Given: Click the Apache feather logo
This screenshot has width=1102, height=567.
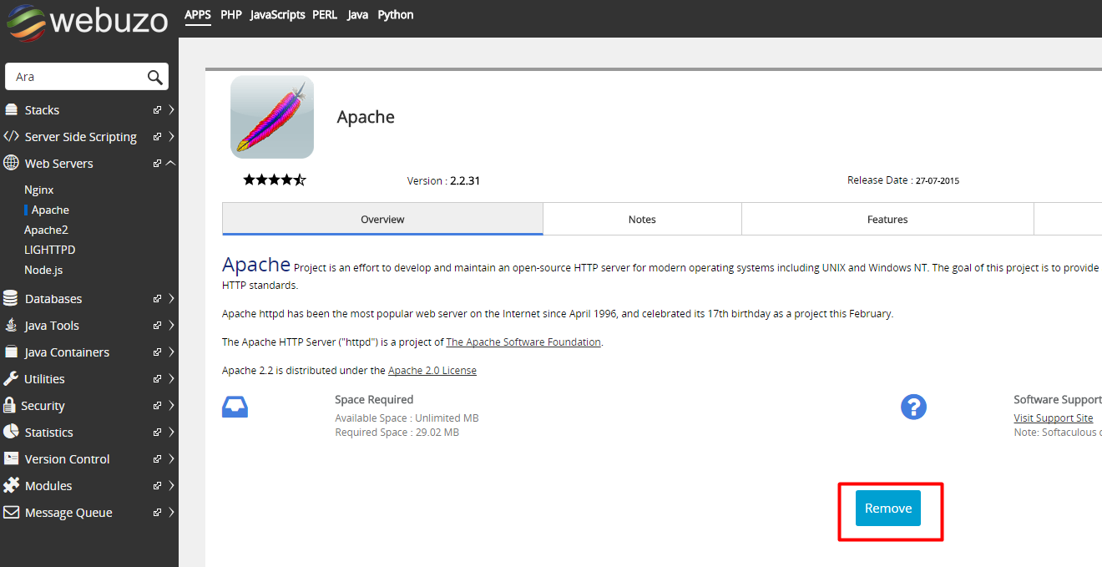Looking at the screenshot, I should (272, 117).
